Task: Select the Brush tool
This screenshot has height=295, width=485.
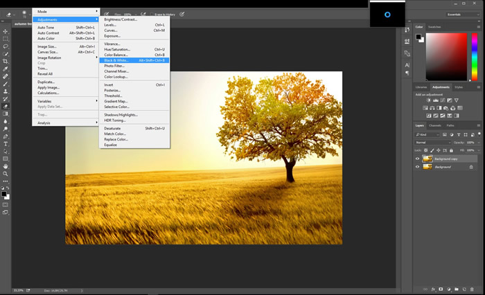Action: pos(6,84)
